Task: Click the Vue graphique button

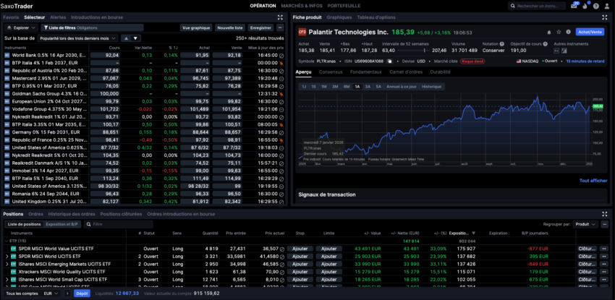Action: 196,27
